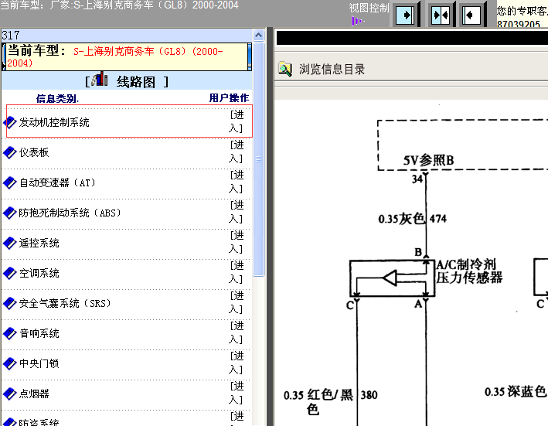The height and width of the screenshot is (426, 548).
Task: Select the 空调系统 row text
Action: [x=39, y=273]
